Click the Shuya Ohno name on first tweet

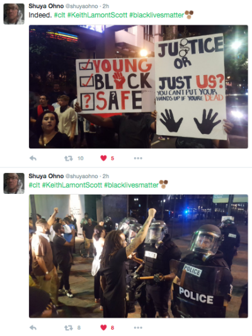pos(46,6)
